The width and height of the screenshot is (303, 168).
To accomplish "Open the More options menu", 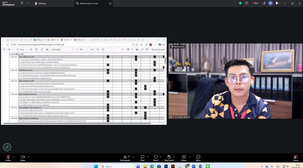I will (x=198, y=157).
